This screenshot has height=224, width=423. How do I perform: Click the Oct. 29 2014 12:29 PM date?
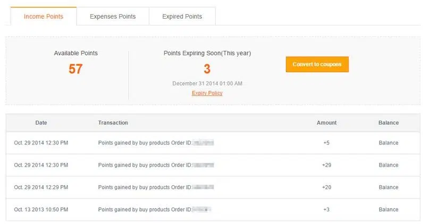click(x=41, y=187)
